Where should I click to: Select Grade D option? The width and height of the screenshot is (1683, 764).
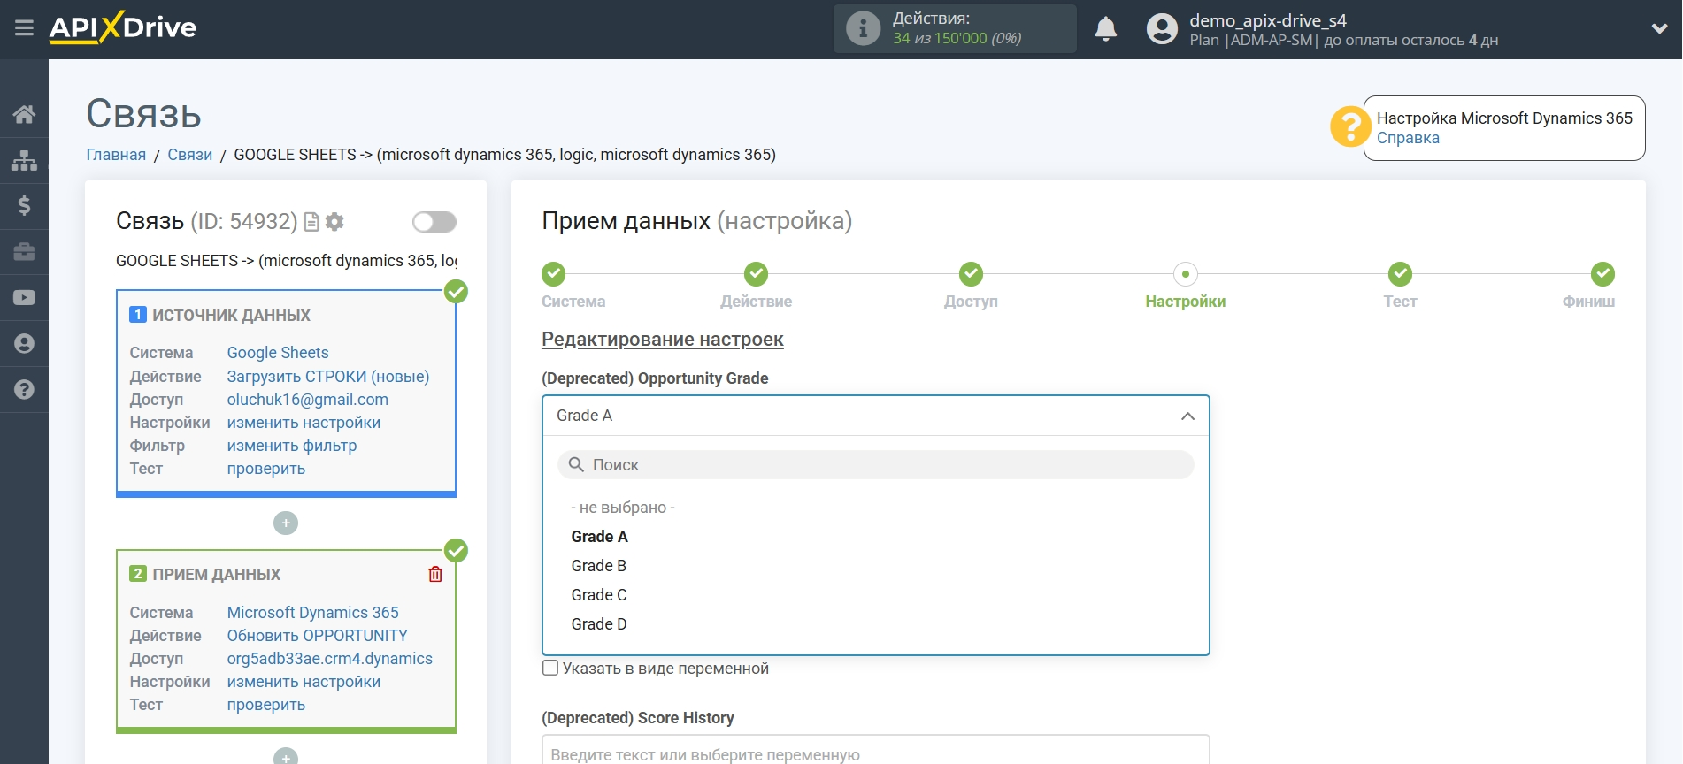(599, 624)
